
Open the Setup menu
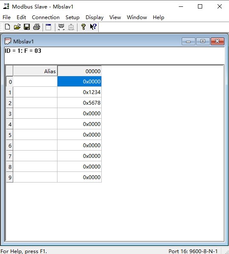tap(72, 17)
